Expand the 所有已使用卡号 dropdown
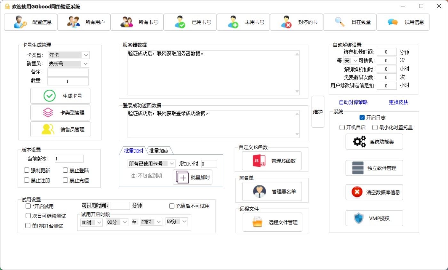Viewport: 448px width, 270px height. (x=172, y=164)
